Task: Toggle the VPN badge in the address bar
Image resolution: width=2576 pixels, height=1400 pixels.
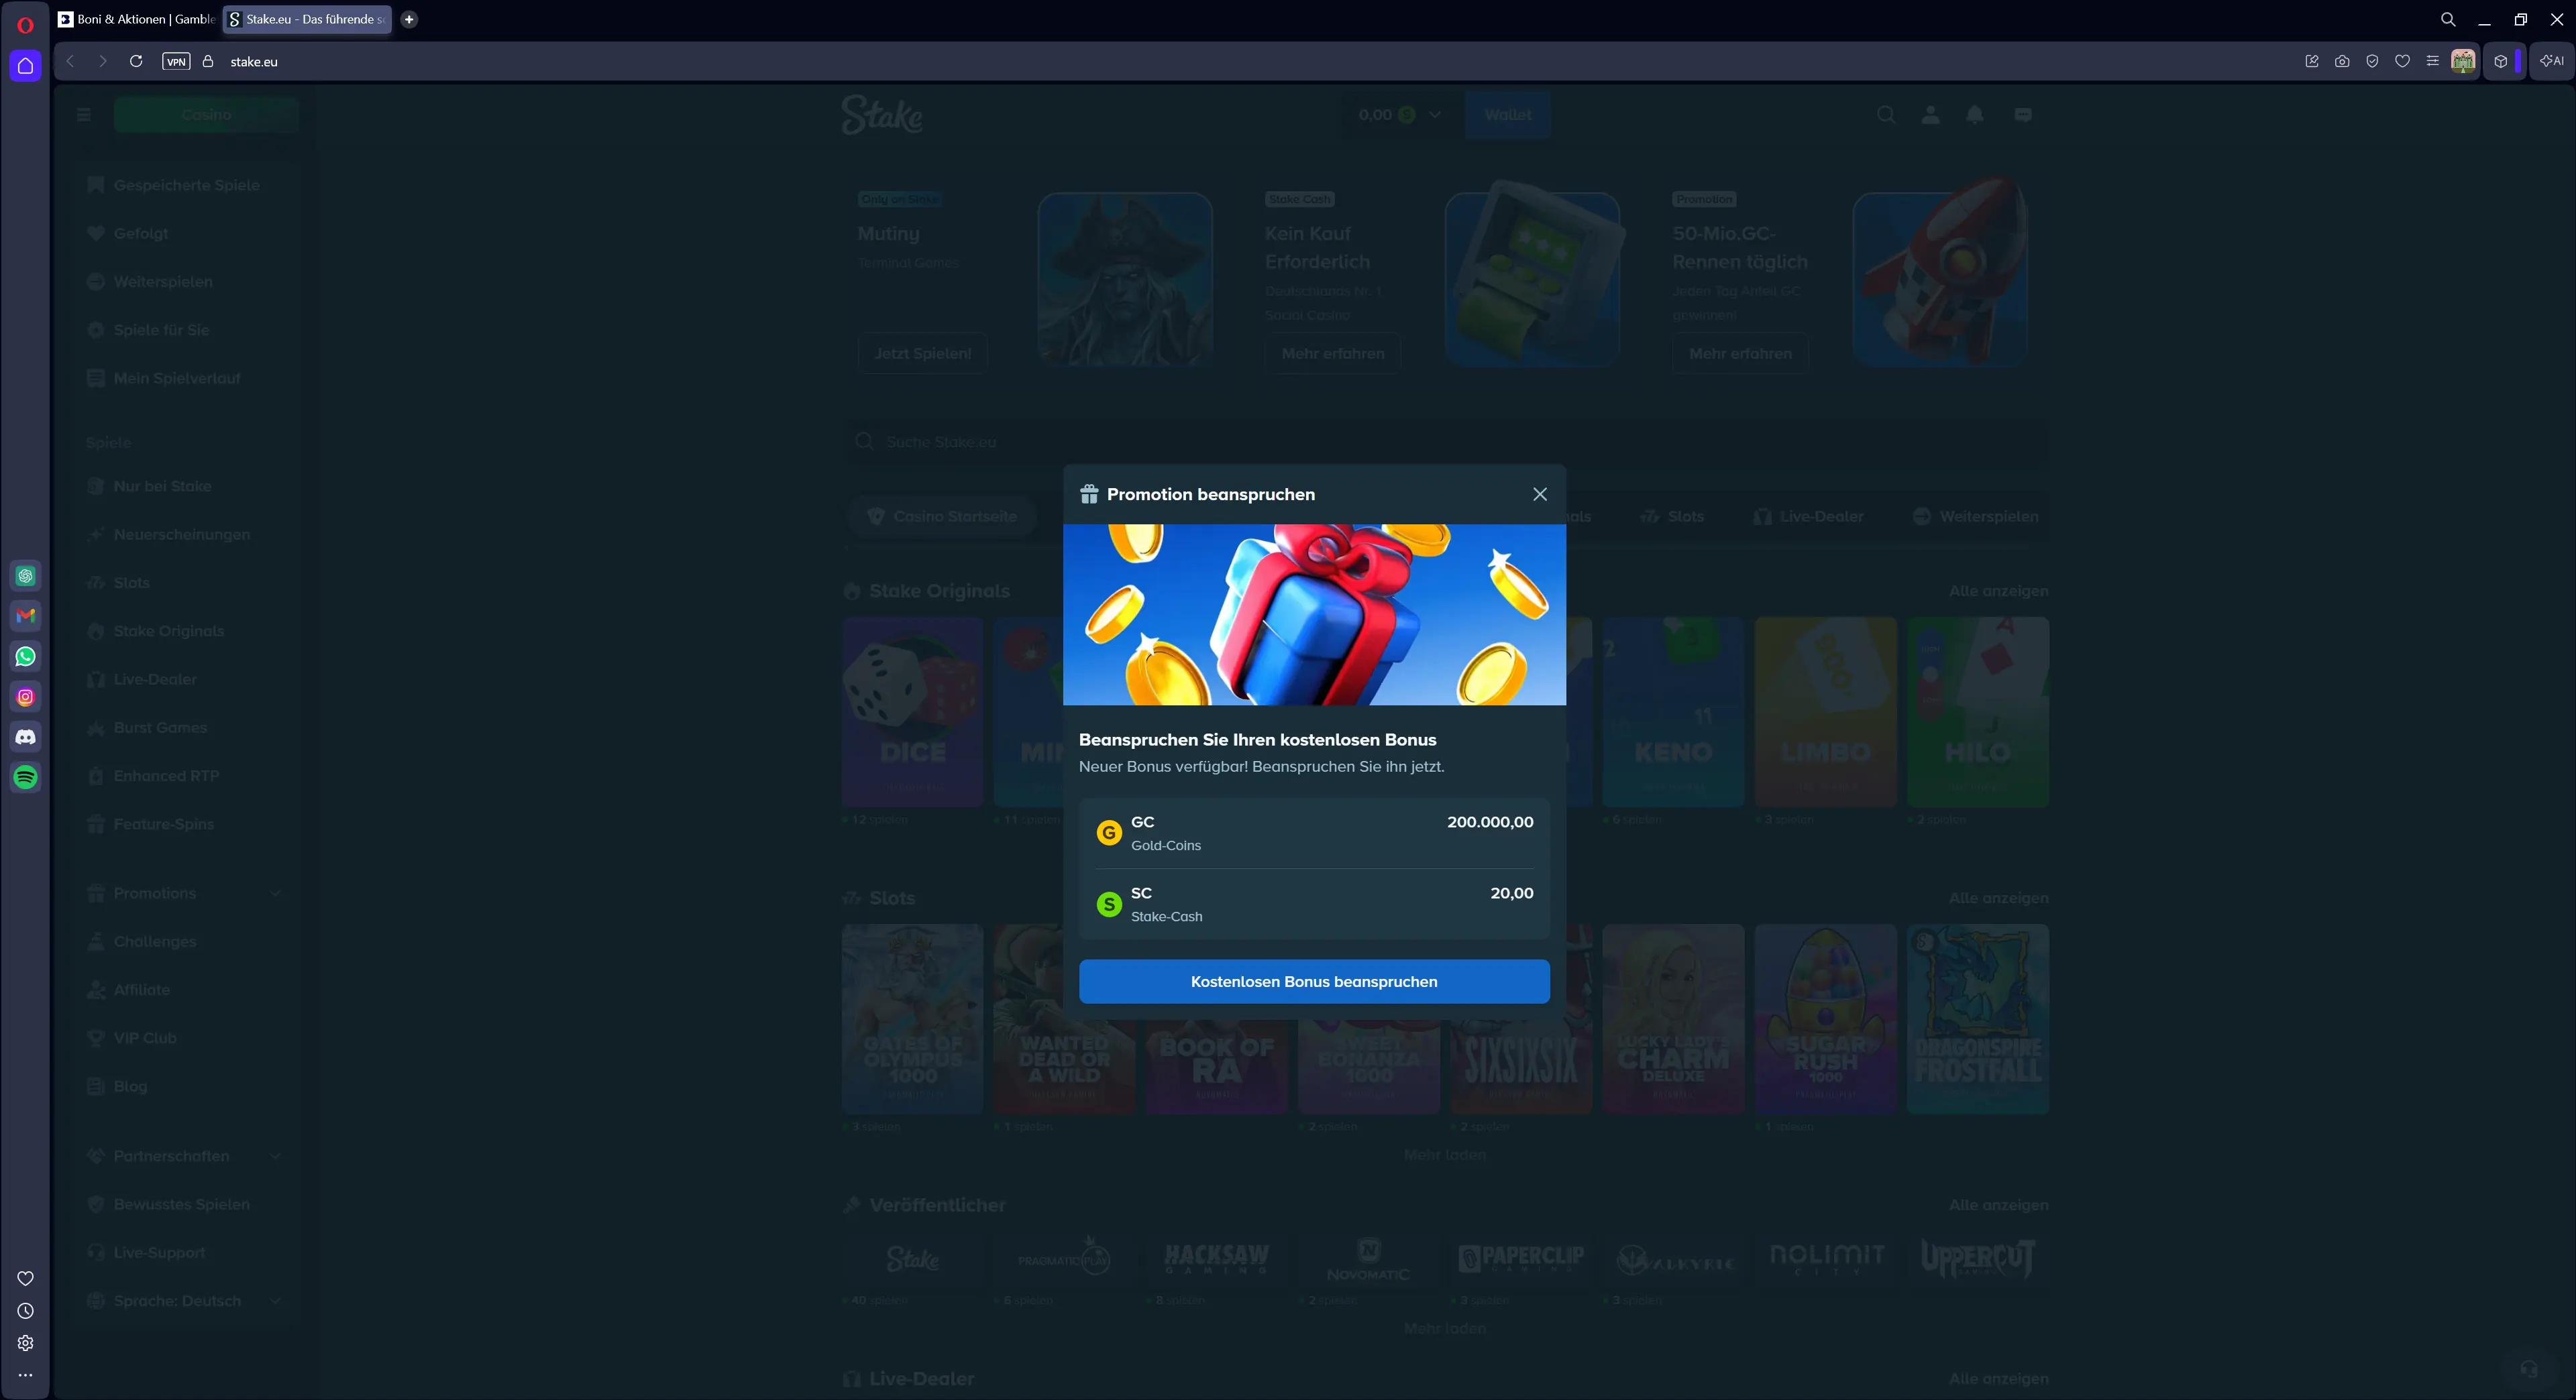Action: pos(176,61)
